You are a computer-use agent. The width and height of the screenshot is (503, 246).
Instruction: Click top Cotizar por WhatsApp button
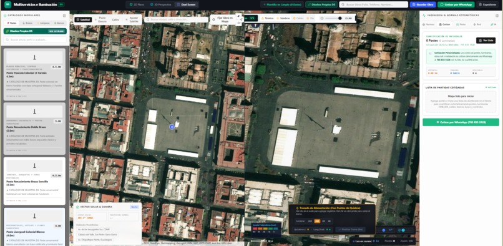pyautogui.click(x=456, y=4)
